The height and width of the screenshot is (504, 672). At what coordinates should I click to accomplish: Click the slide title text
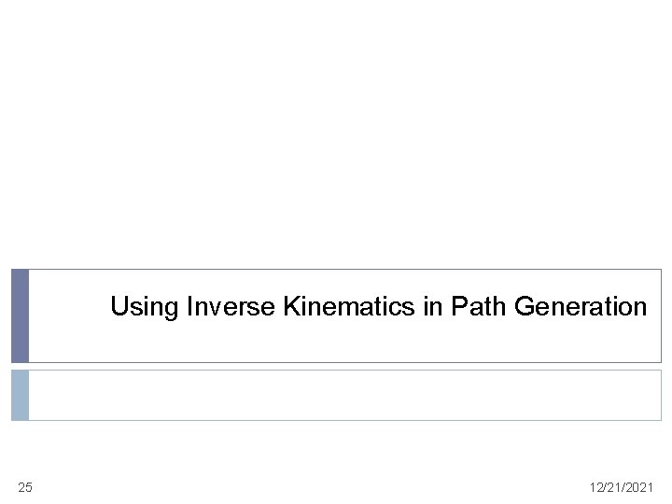pos(378,306)
